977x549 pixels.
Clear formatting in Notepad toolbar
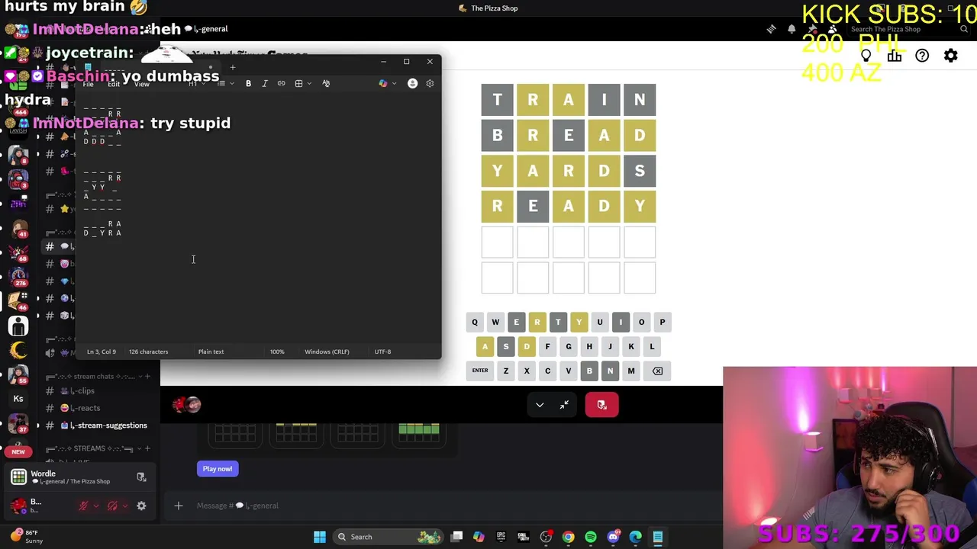click(326, 83)
